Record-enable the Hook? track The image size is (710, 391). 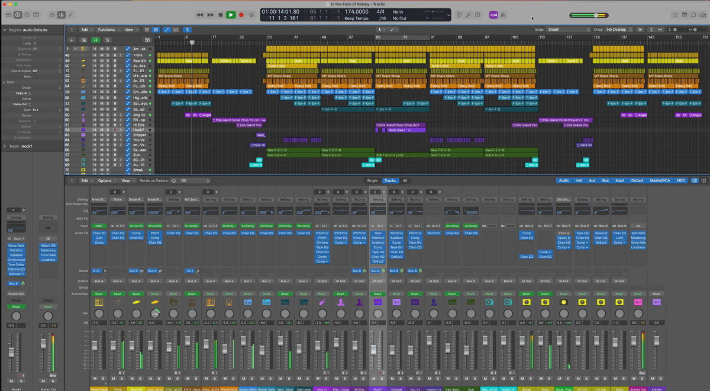coord(115,130)
